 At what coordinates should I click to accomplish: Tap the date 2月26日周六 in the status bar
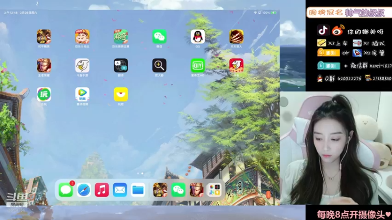pos(28,13)
